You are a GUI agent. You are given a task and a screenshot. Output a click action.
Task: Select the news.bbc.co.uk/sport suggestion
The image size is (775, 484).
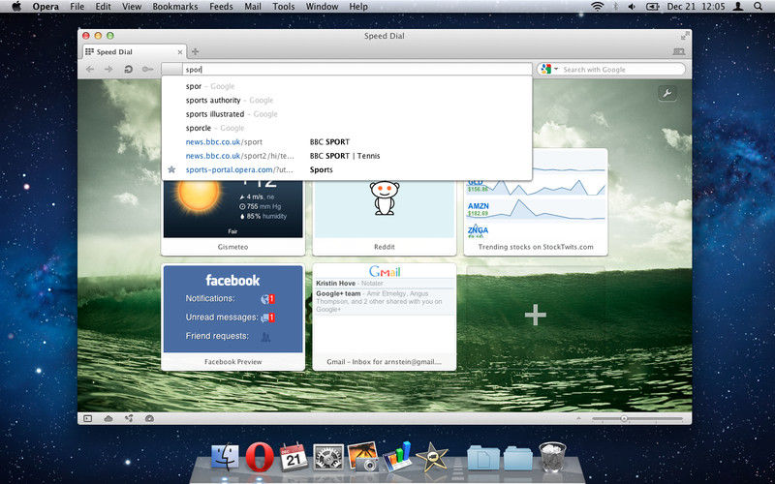224,141
